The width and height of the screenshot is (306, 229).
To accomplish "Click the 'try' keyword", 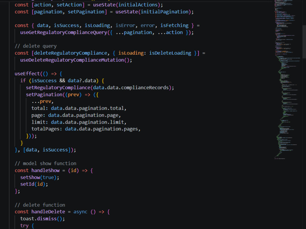I will pos(24,226).
